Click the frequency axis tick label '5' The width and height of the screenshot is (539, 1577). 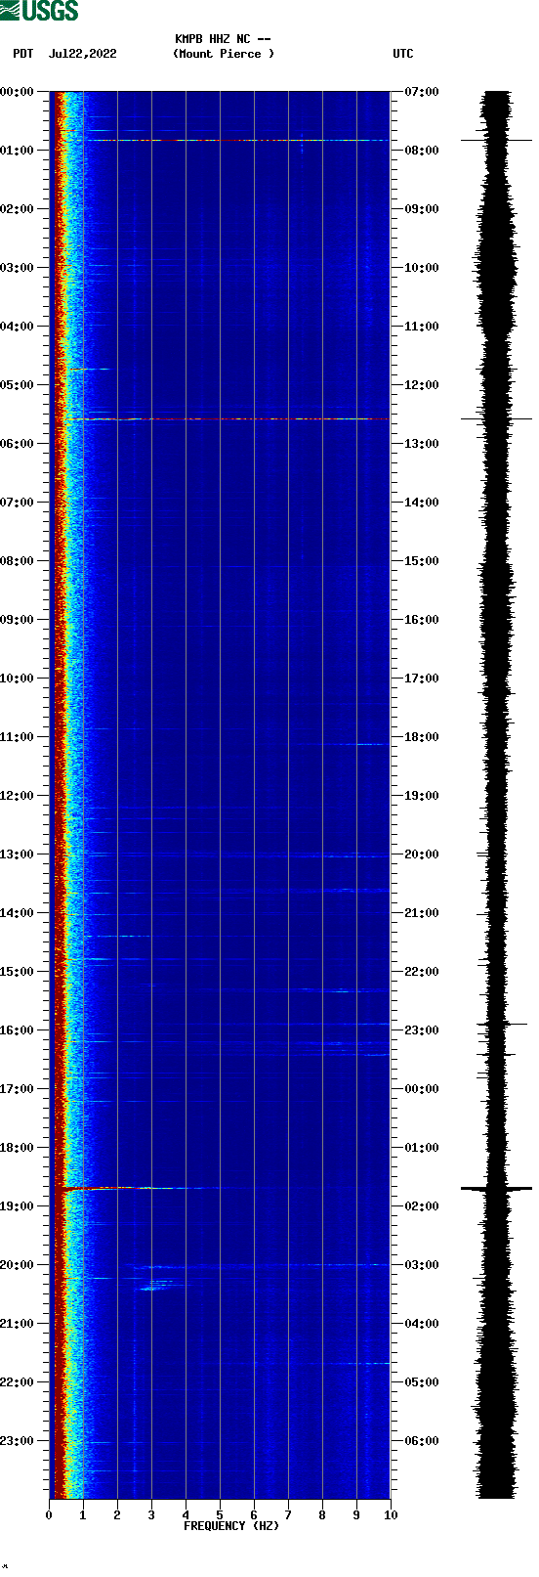pos(220,1515)
